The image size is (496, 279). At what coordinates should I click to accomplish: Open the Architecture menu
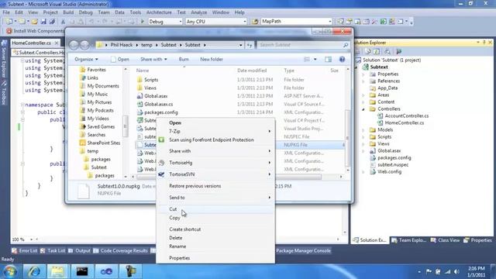(x=159, y=12)
